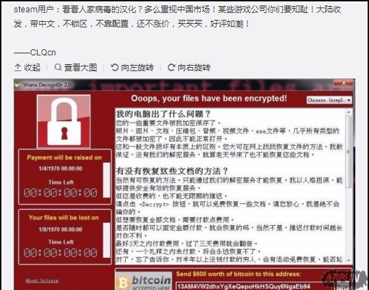Click the white padlock image
Image resolution: width=369 pixels, height=290 pixels.
click(x=64, y=121)
